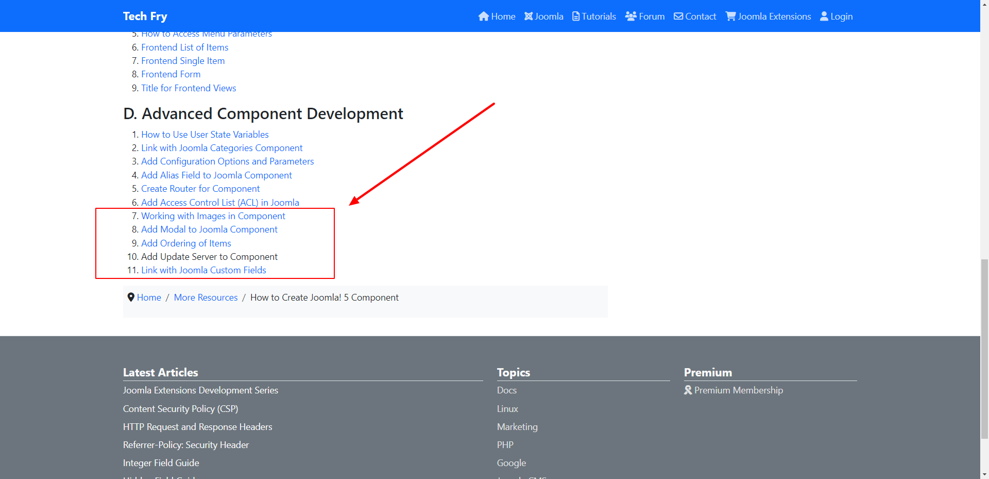This screenshot has width=989, height=479.
Task: Open the Tech Fry brand logo link
Action: click(145, 16)
